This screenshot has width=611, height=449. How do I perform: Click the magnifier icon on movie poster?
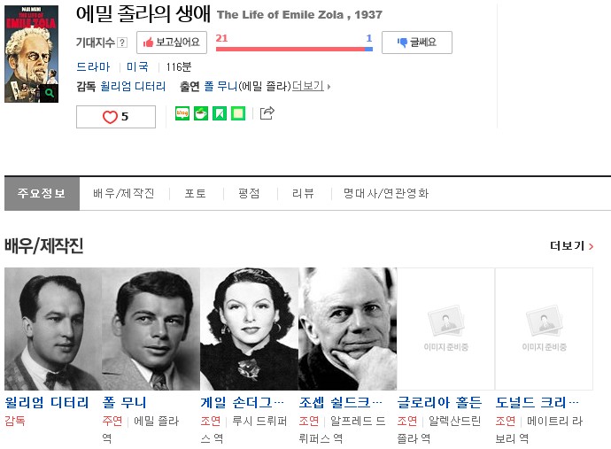[x=49, y=93]
